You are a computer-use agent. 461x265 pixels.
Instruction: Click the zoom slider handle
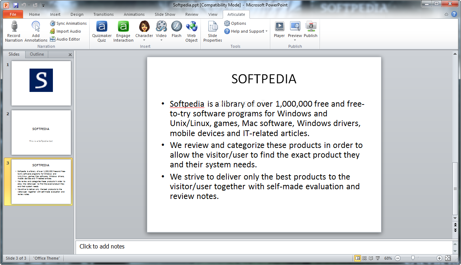(413, 258)
